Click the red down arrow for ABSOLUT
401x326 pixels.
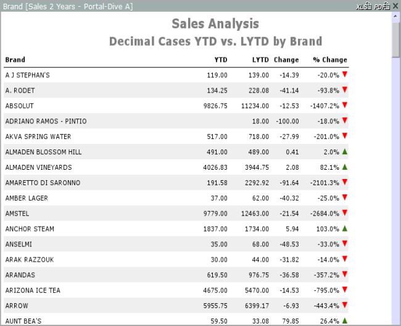(345, 105)
